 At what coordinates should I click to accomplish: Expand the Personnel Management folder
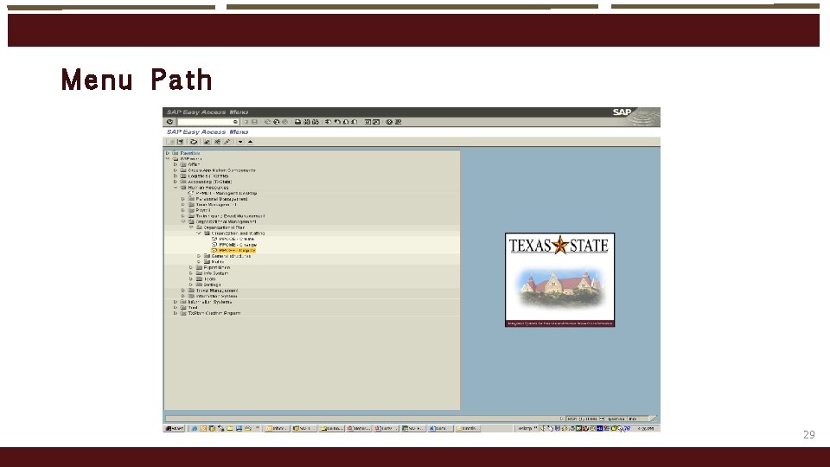(182, 199)
